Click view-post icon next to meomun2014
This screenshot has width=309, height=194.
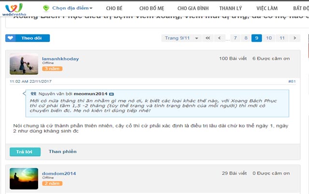(112, 93)
